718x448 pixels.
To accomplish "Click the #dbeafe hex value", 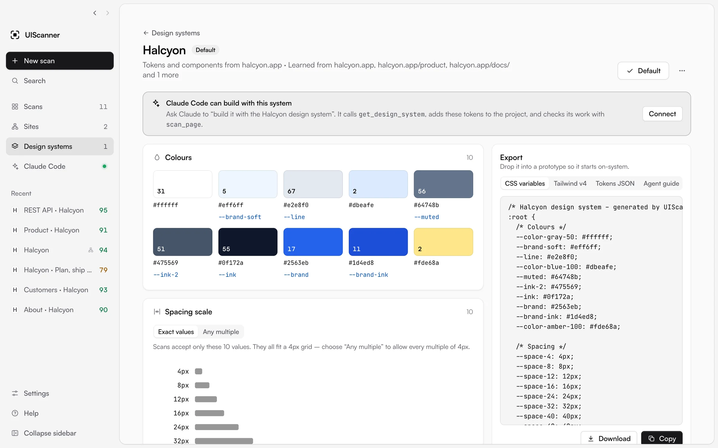I will [361, 205].
